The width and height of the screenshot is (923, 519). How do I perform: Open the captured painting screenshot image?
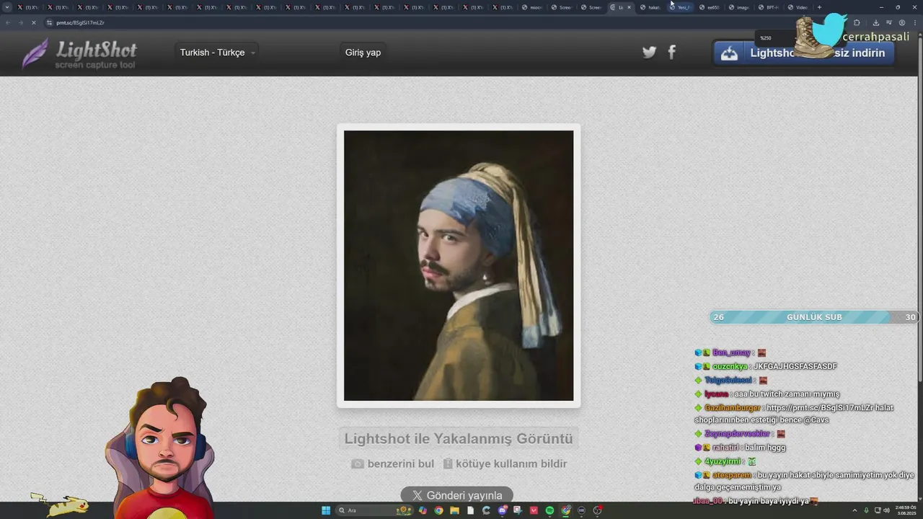459,265
